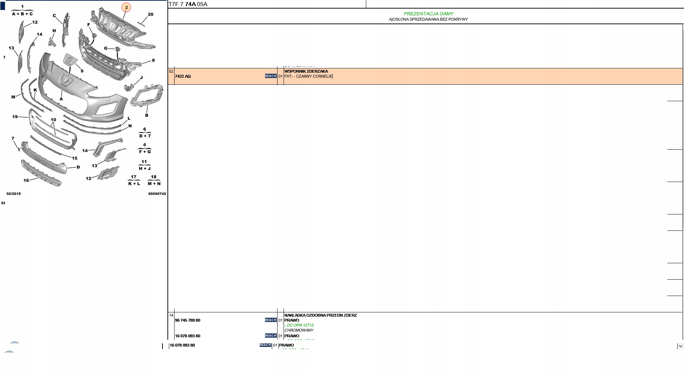Click part number 96 745 789 80
Image resolution: width=684 pixels, height=374 pixels.
pyautogui.click(x=187, y=320)
